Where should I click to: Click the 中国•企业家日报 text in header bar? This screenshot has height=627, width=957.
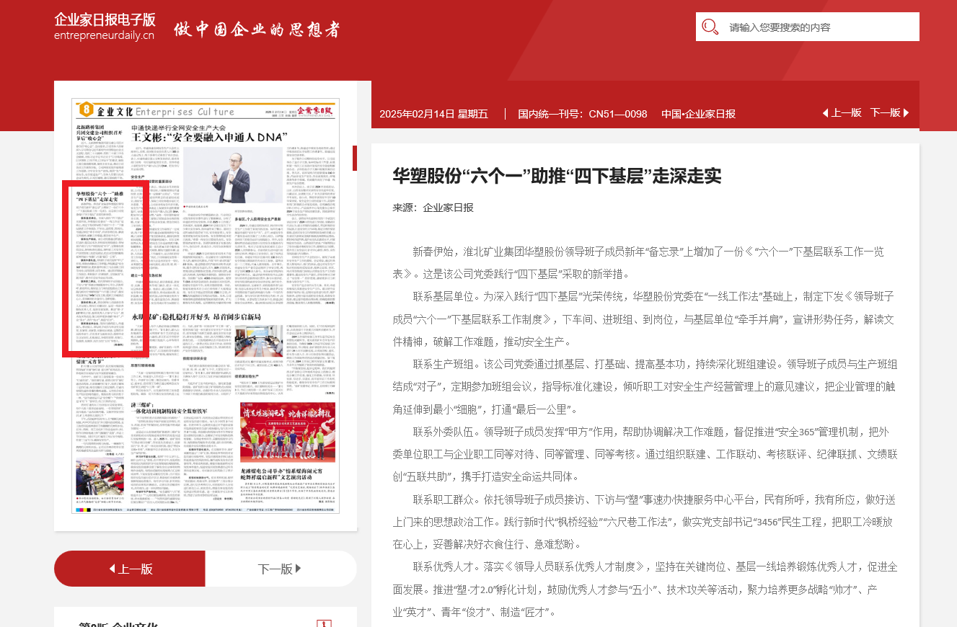click(x=698, y=114)
